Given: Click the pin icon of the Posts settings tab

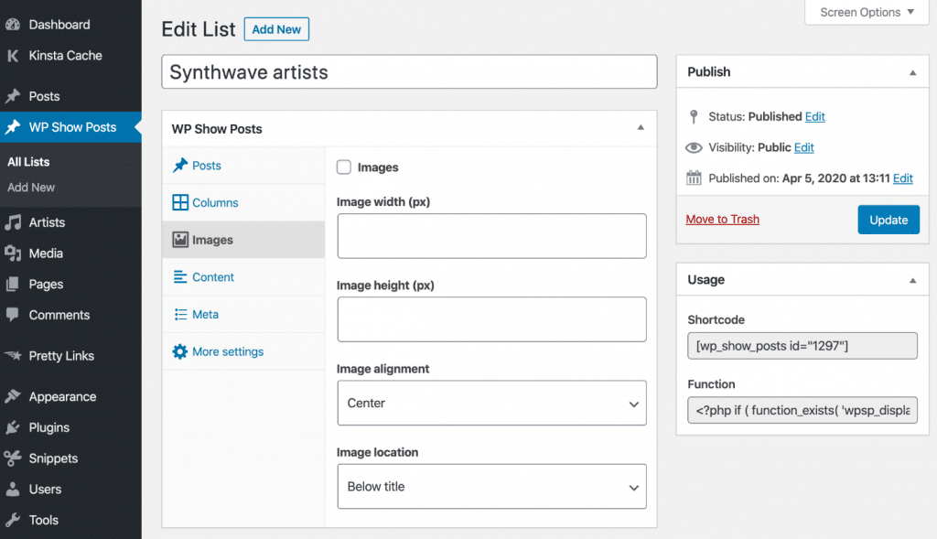Looking at the screenshot, I should pyautogui.click(x=180, y=166).
